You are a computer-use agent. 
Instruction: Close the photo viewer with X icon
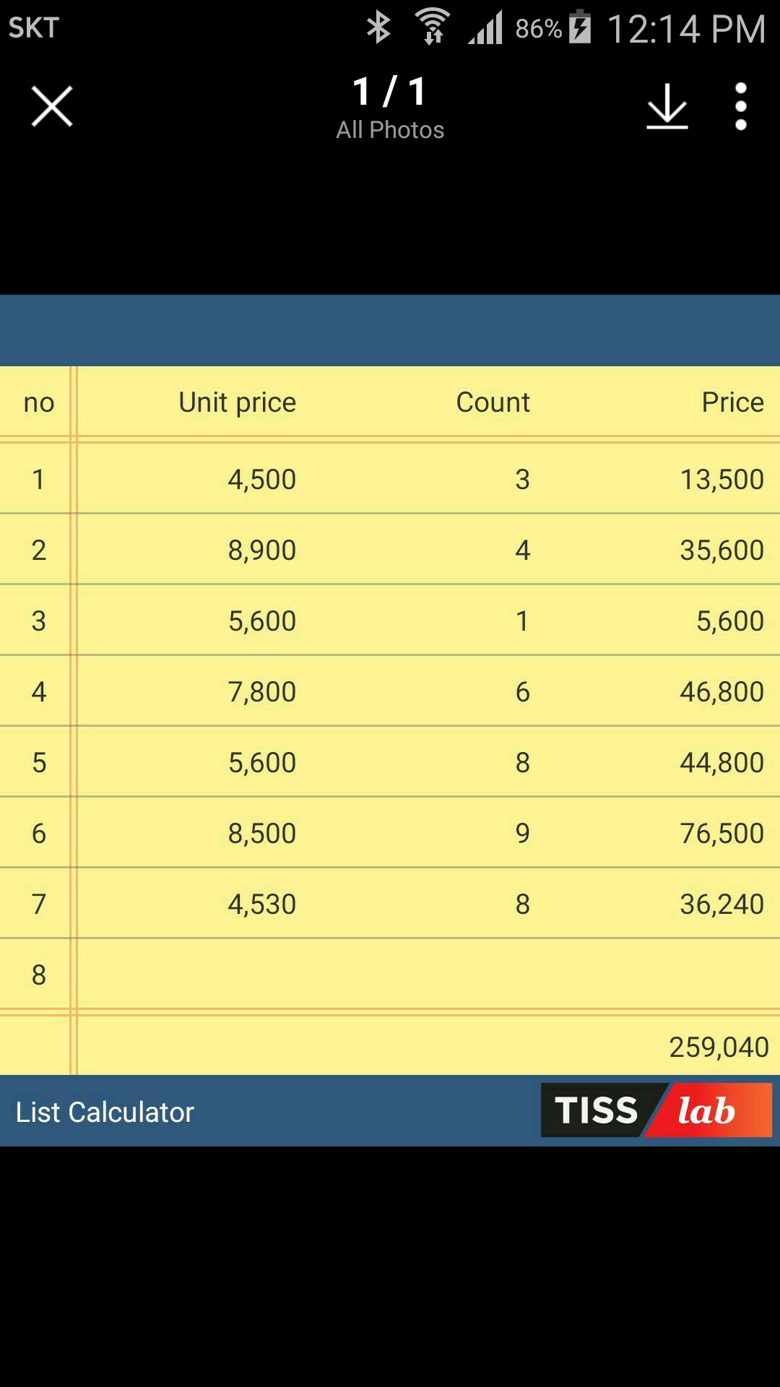click(52, 106)
